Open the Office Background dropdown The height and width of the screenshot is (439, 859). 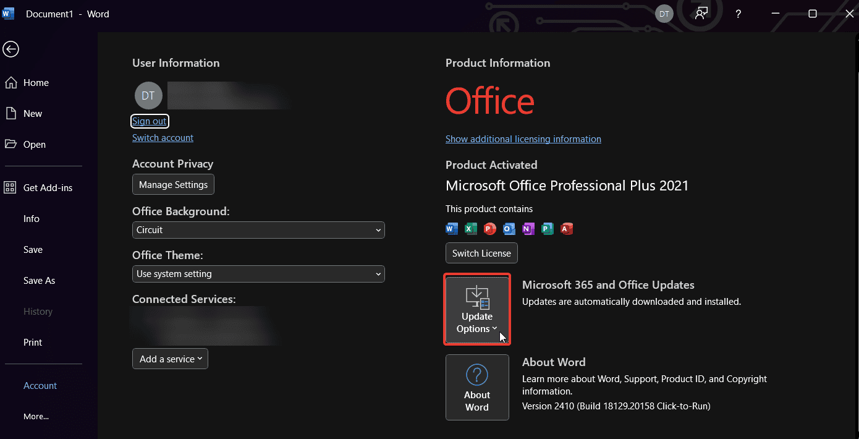tap(258, 230)
